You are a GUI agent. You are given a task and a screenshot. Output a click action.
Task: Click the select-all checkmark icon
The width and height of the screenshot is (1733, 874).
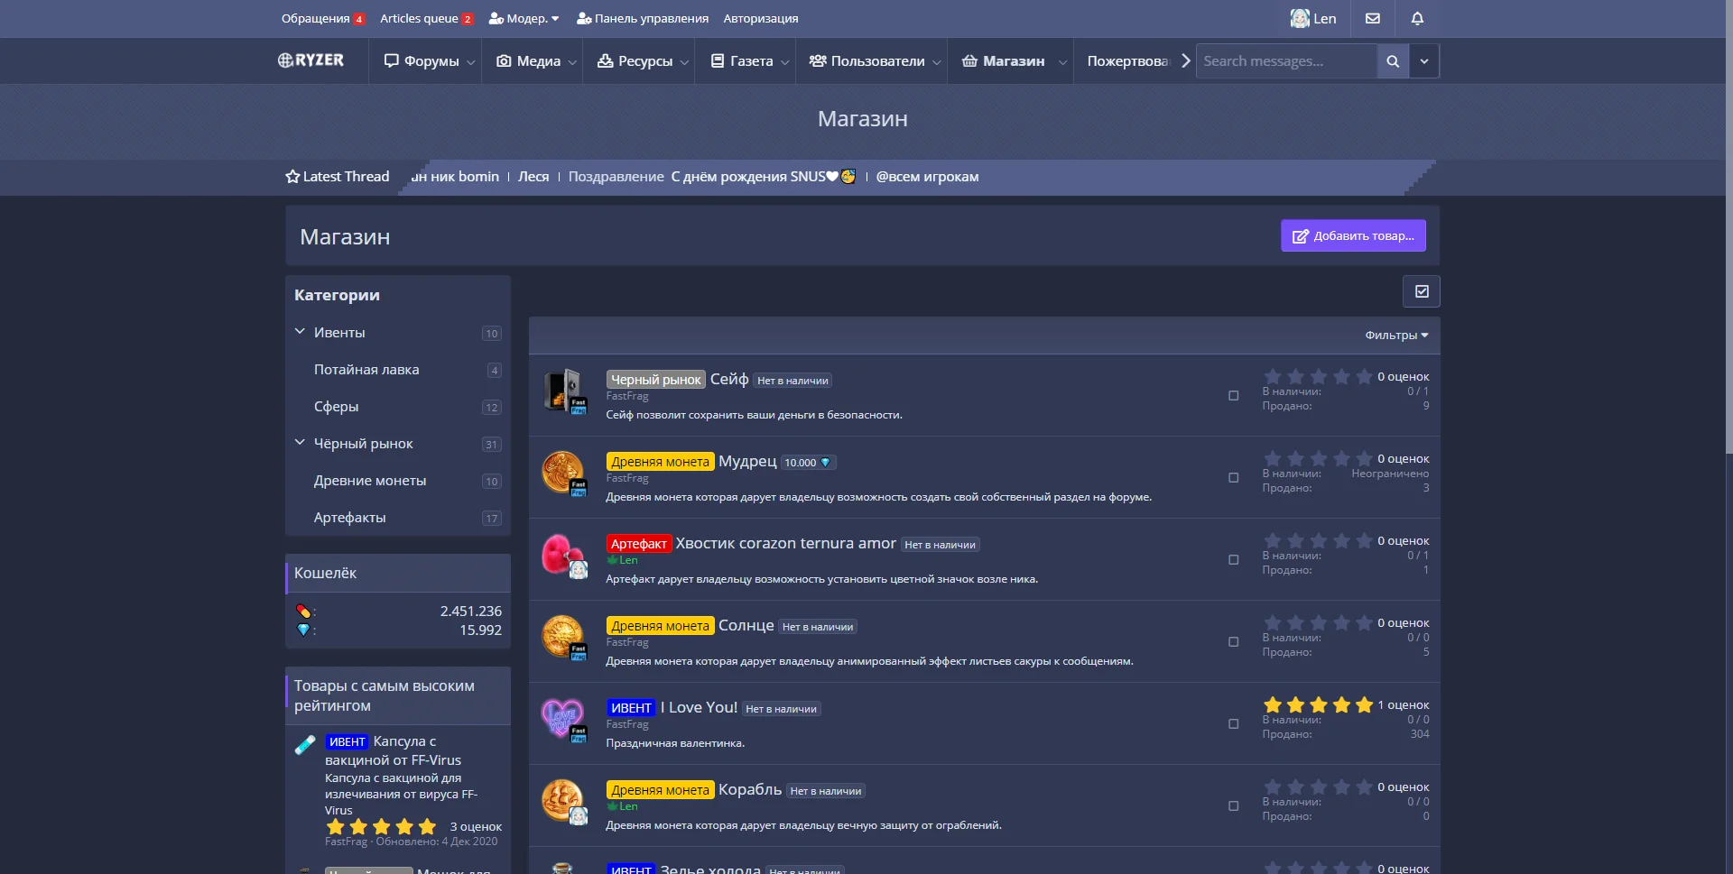[1422, 291]
